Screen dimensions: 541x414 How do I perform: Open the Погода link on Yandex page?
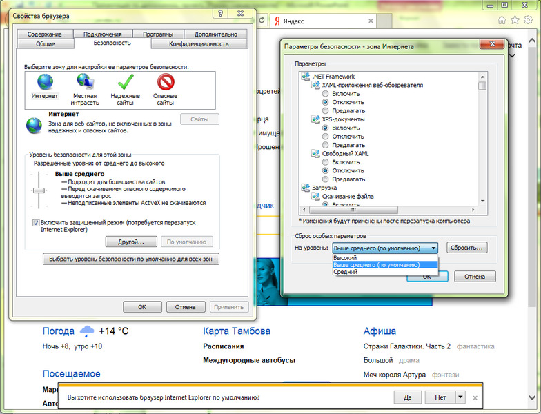coord(58,331)
